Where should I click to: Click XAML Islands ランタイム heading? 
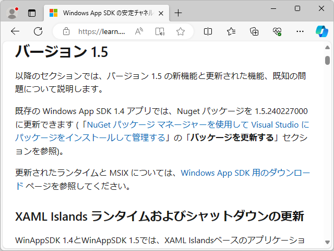coord(160,216)
